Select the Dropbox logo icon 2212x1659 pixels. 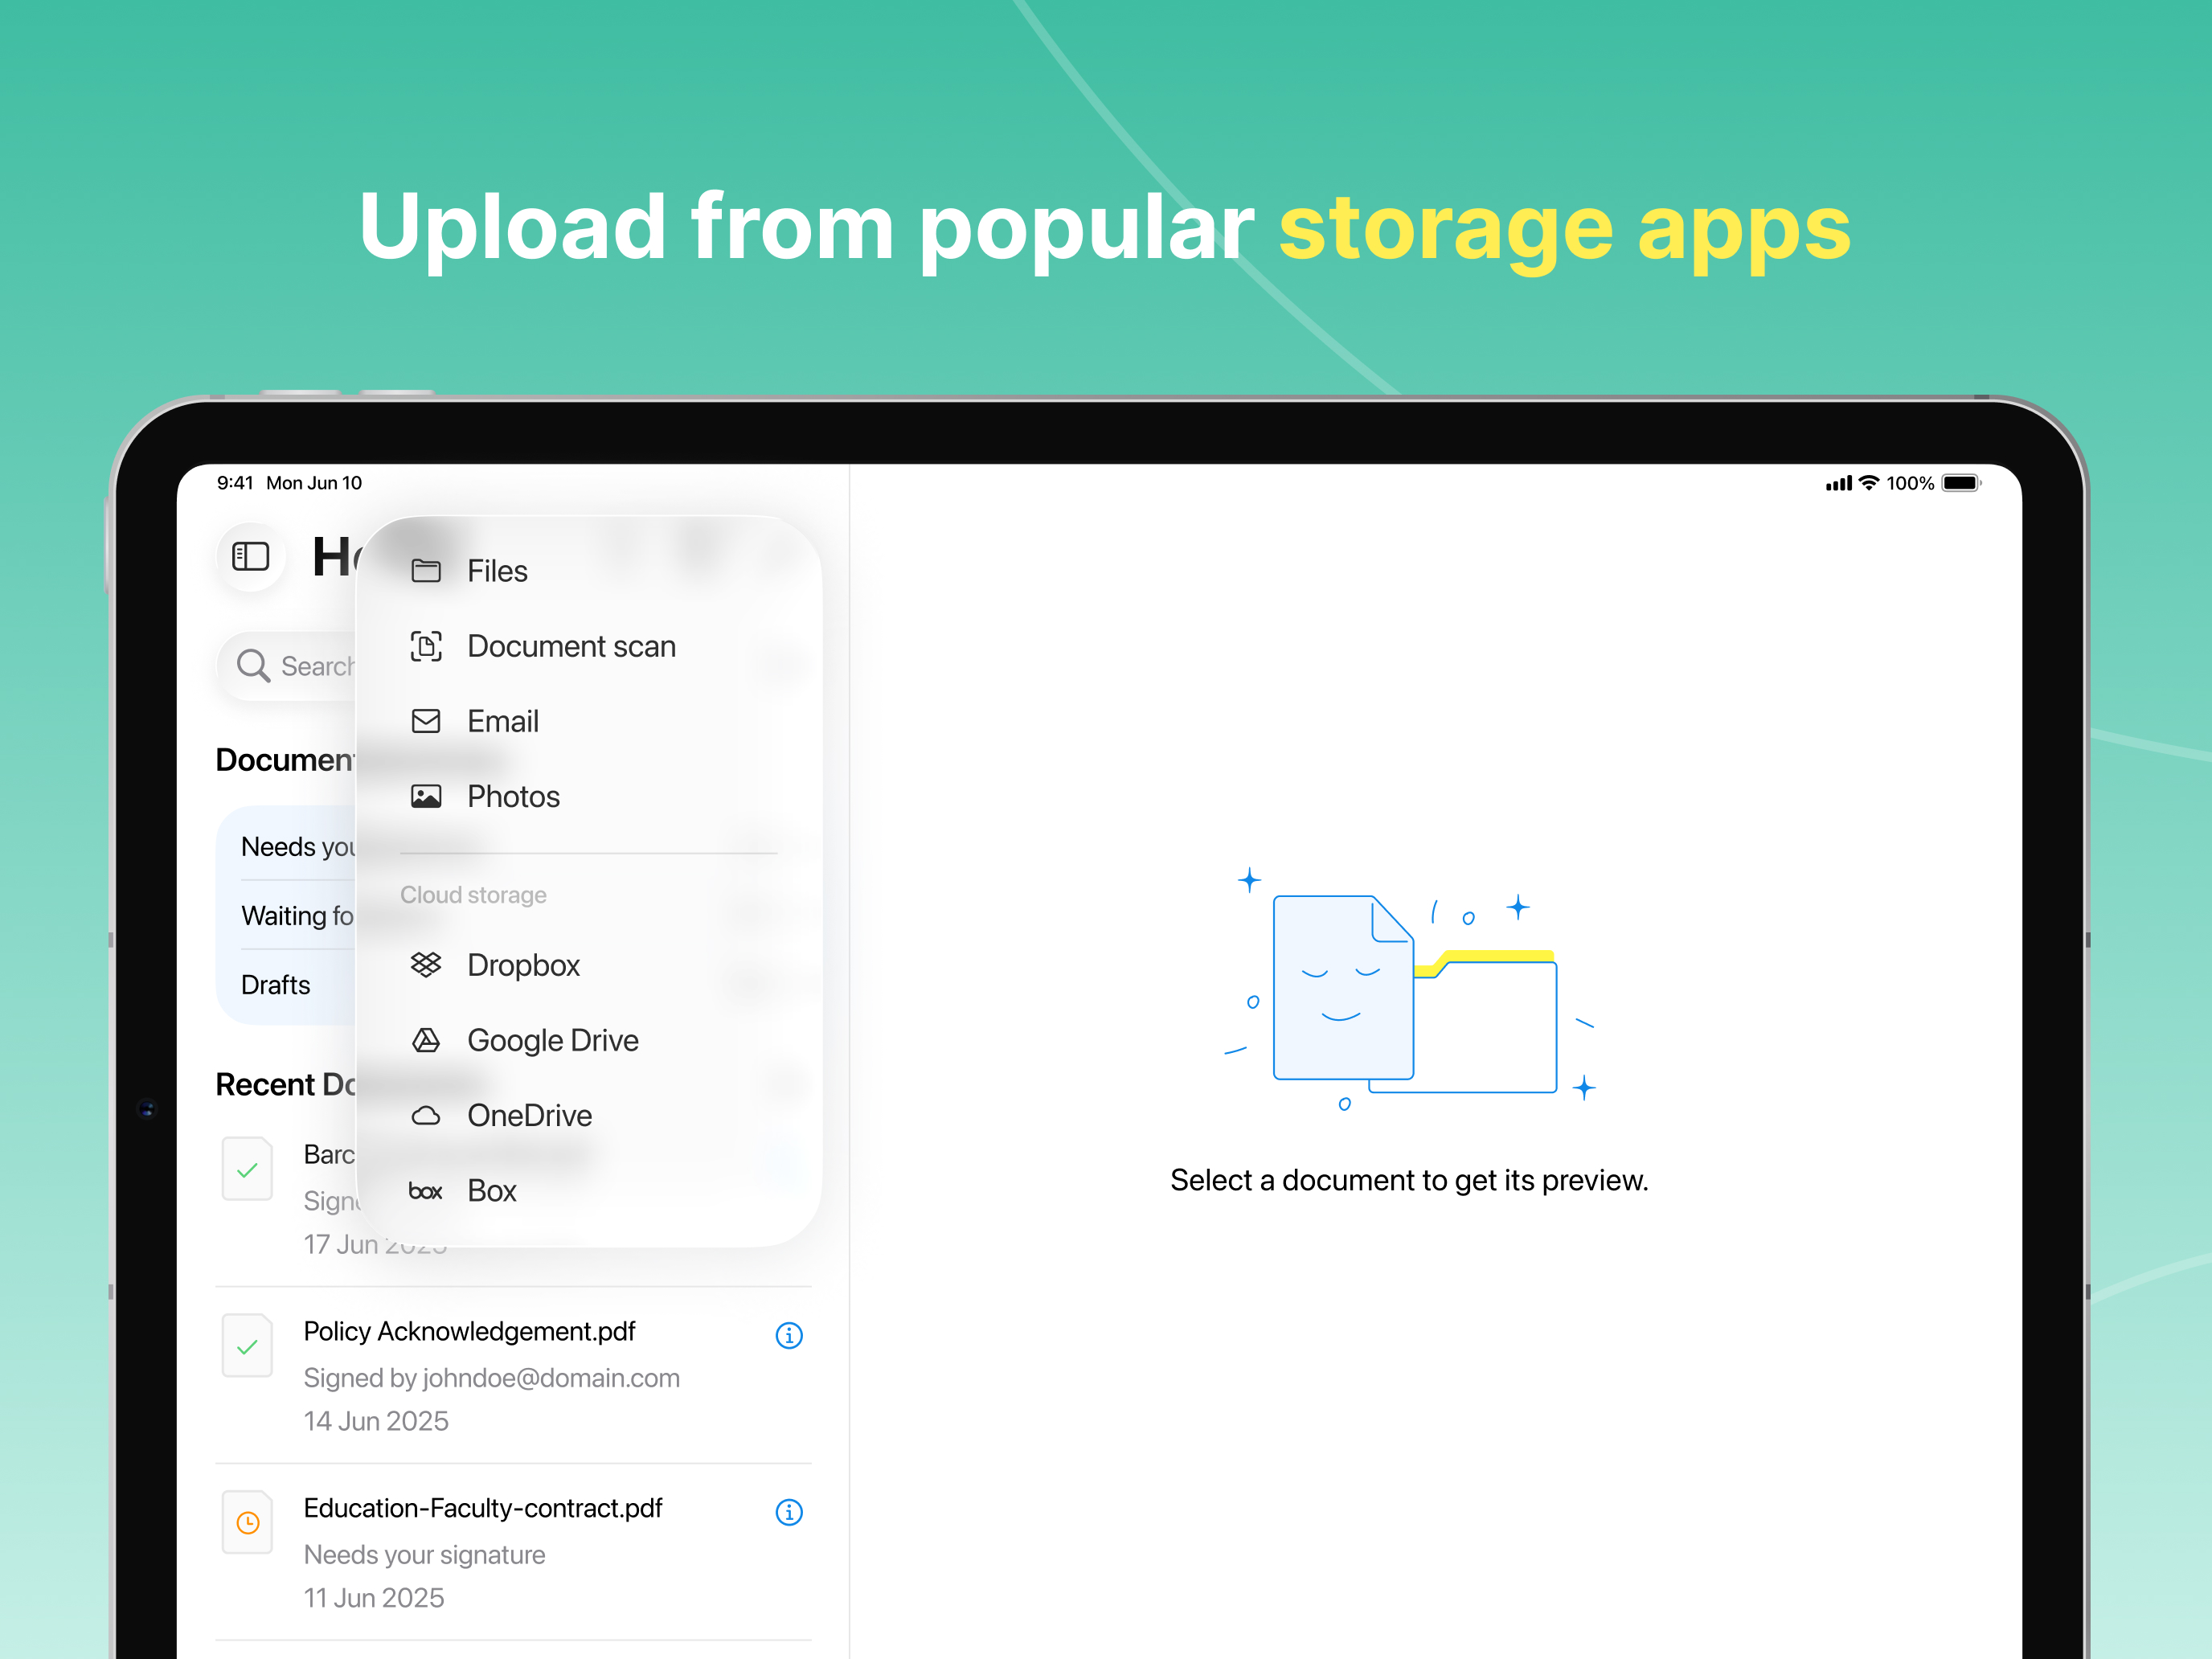(426, 965)
